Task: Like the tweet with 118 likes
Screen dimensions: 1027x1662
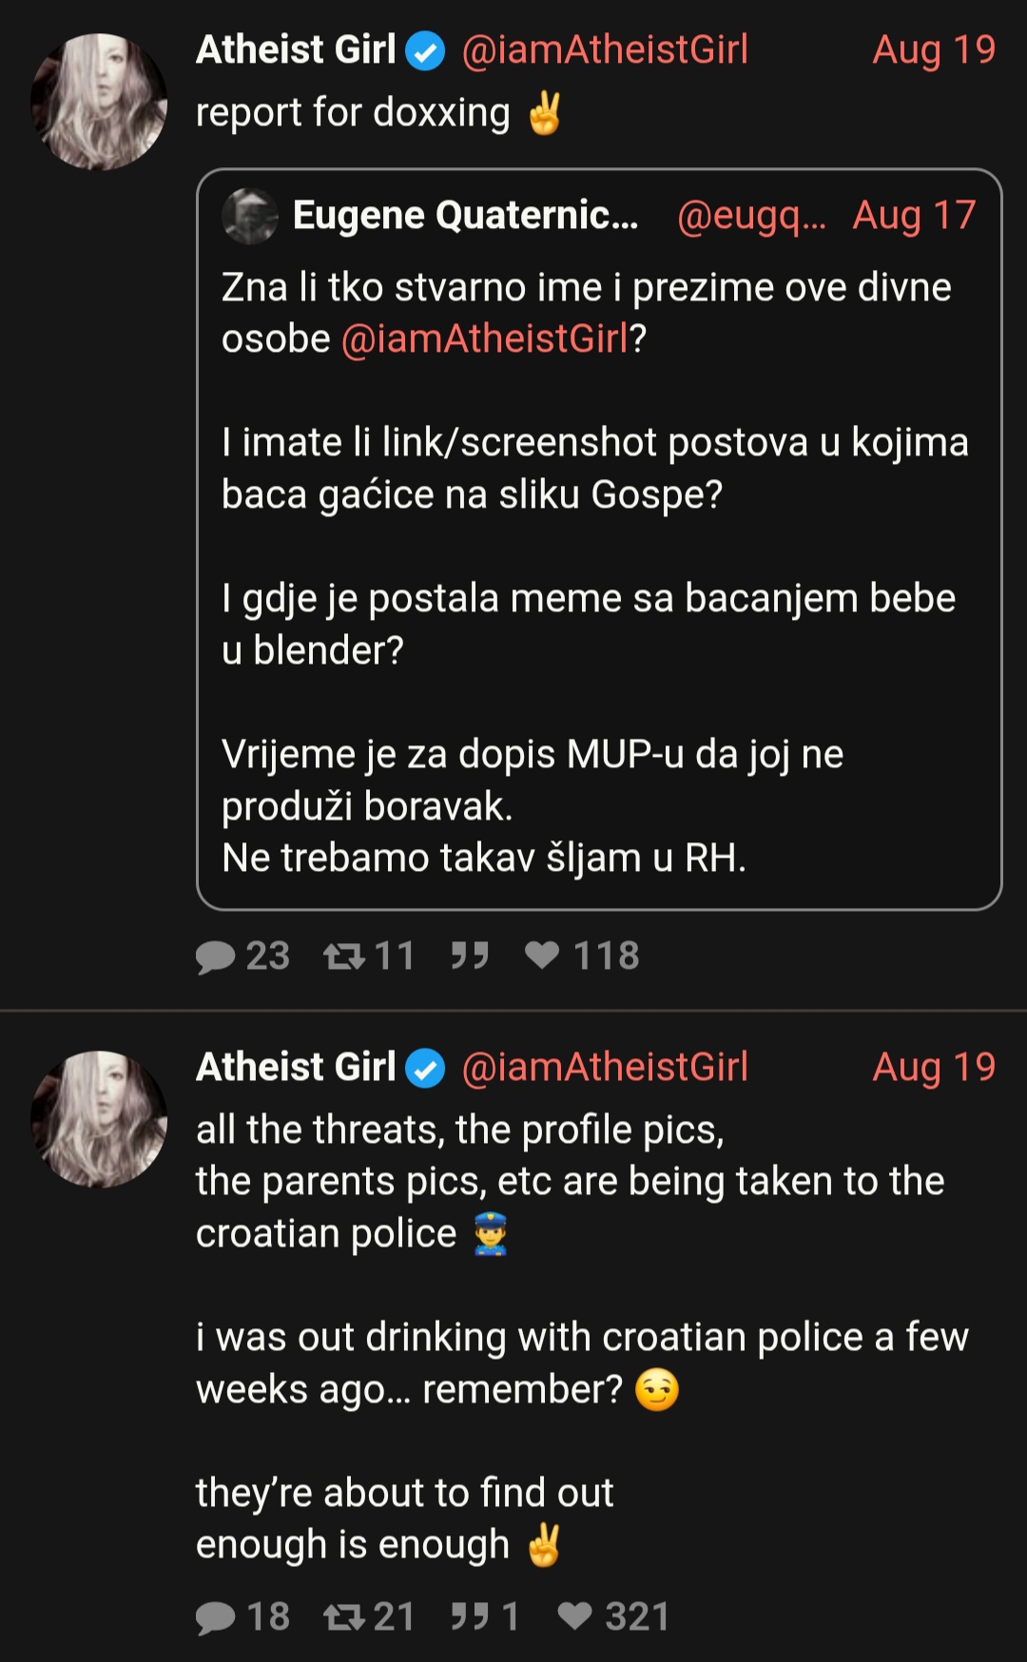Action: tap(582, 956)
